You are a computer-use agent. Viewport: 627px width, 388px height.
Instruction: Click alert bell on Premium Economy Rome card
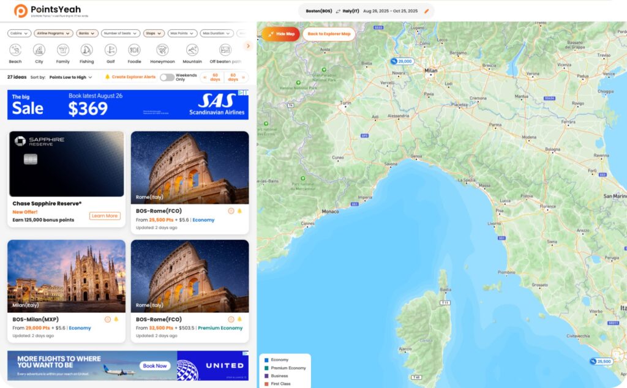(239, 319)
